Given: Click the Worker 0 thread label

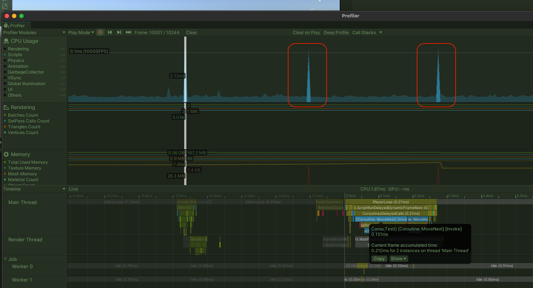Looking at the screenshot, I should (22, 266).
